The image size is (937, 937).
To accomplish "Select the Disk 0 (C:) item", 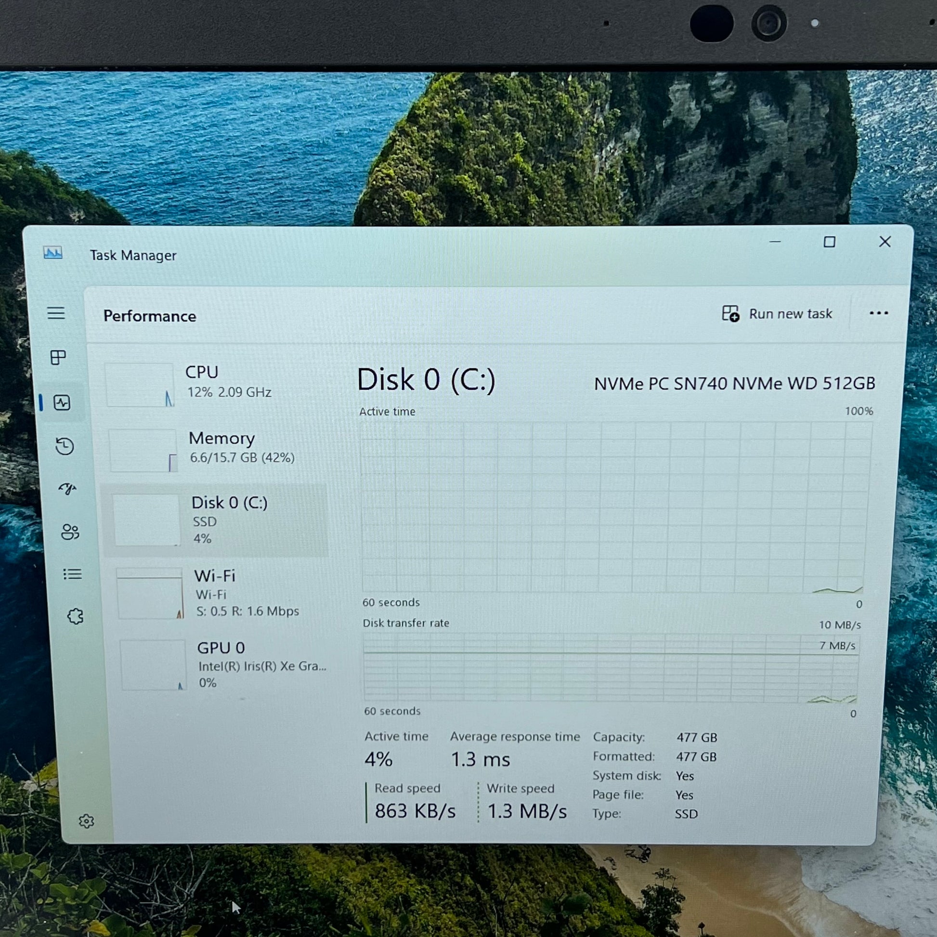I will pos(217,520).
